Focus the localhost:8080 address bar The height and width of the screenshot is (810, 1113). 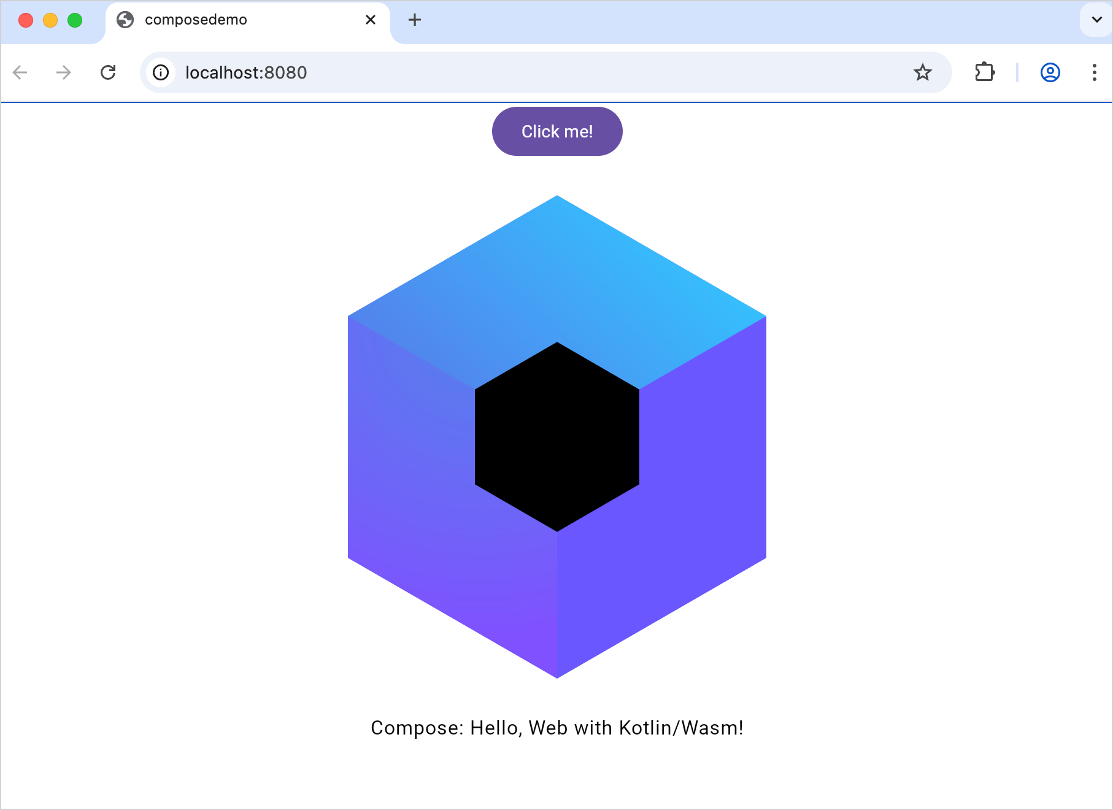(545, 72)
